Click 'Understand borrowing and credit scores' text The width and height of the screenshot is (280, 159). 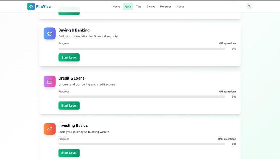(x=87, y=84)
